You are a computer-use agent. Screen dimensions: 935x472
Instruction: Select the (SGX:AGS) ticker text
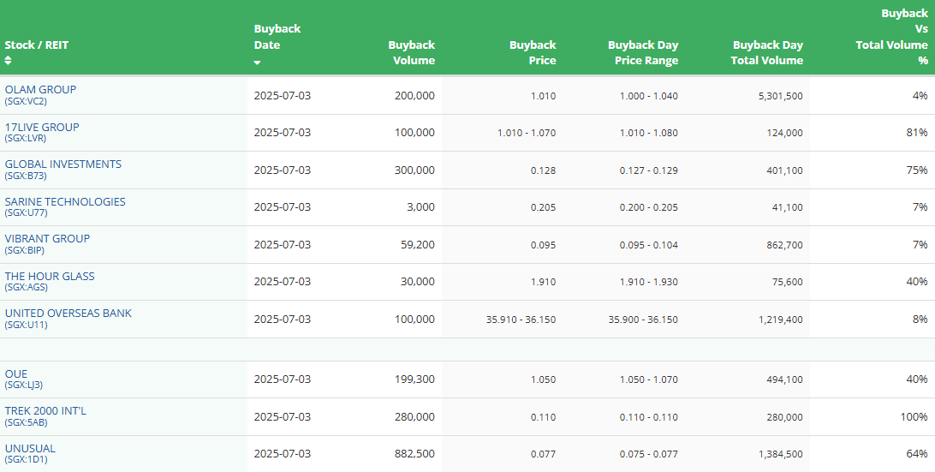coord(27,288)
